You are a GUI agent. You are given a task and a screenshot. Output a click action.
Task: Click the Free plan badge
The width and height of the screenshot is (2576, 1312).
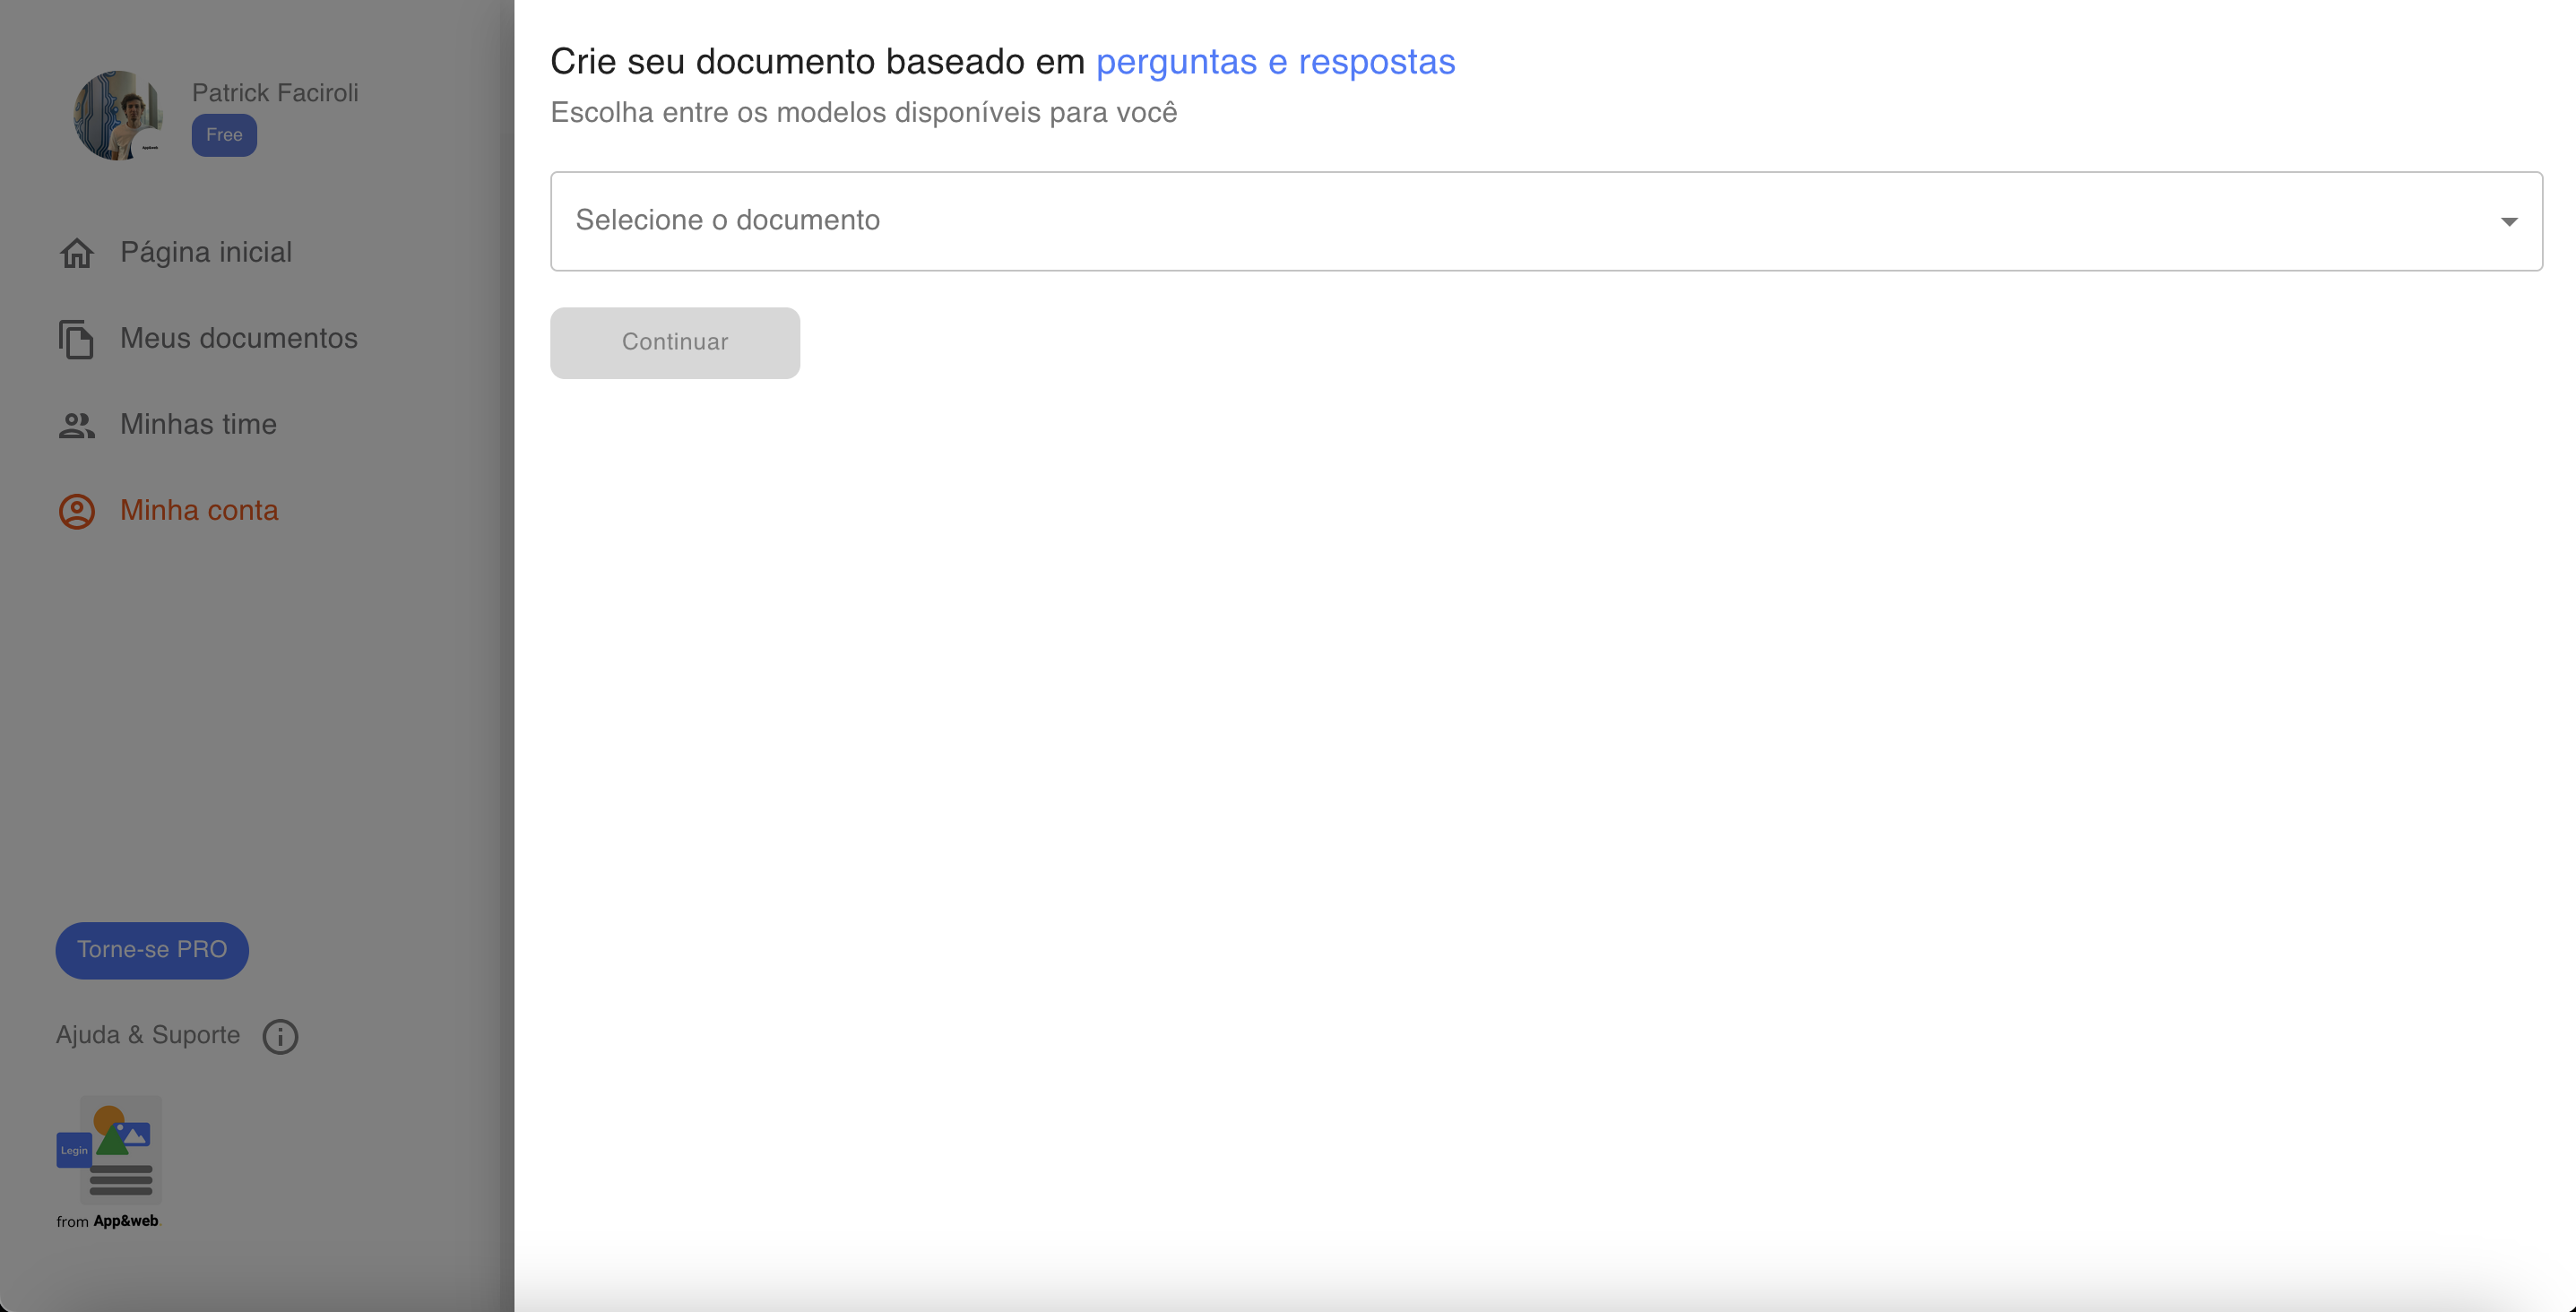(x=224, y=135)
